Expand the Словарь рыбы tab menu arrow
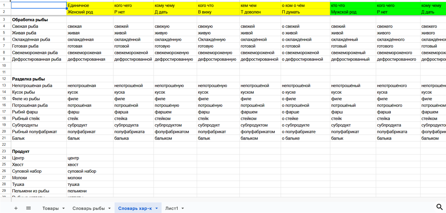 (x=109, y=208)
